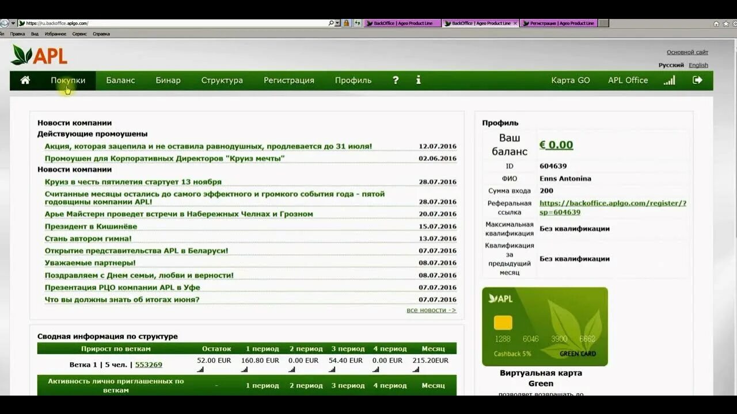The image size is (737, 414).
Task: Open the browser Вид menu
Action: click(x=35, y=34)
